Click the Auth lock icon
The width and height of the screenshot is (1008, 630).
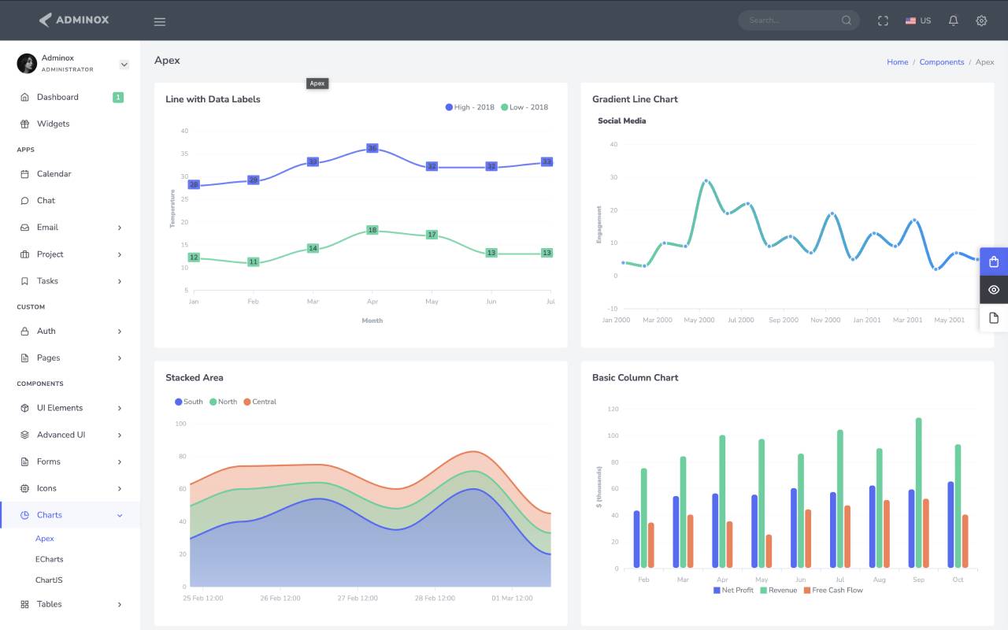point(24,331)
